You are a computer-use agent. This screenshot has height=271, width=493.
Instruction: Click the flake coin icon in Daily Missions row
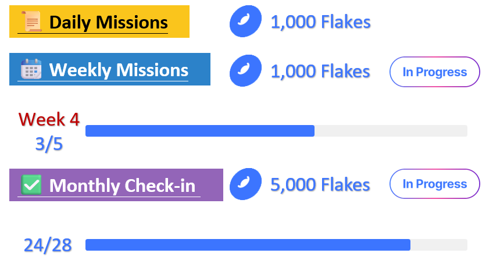coord(245,22)
